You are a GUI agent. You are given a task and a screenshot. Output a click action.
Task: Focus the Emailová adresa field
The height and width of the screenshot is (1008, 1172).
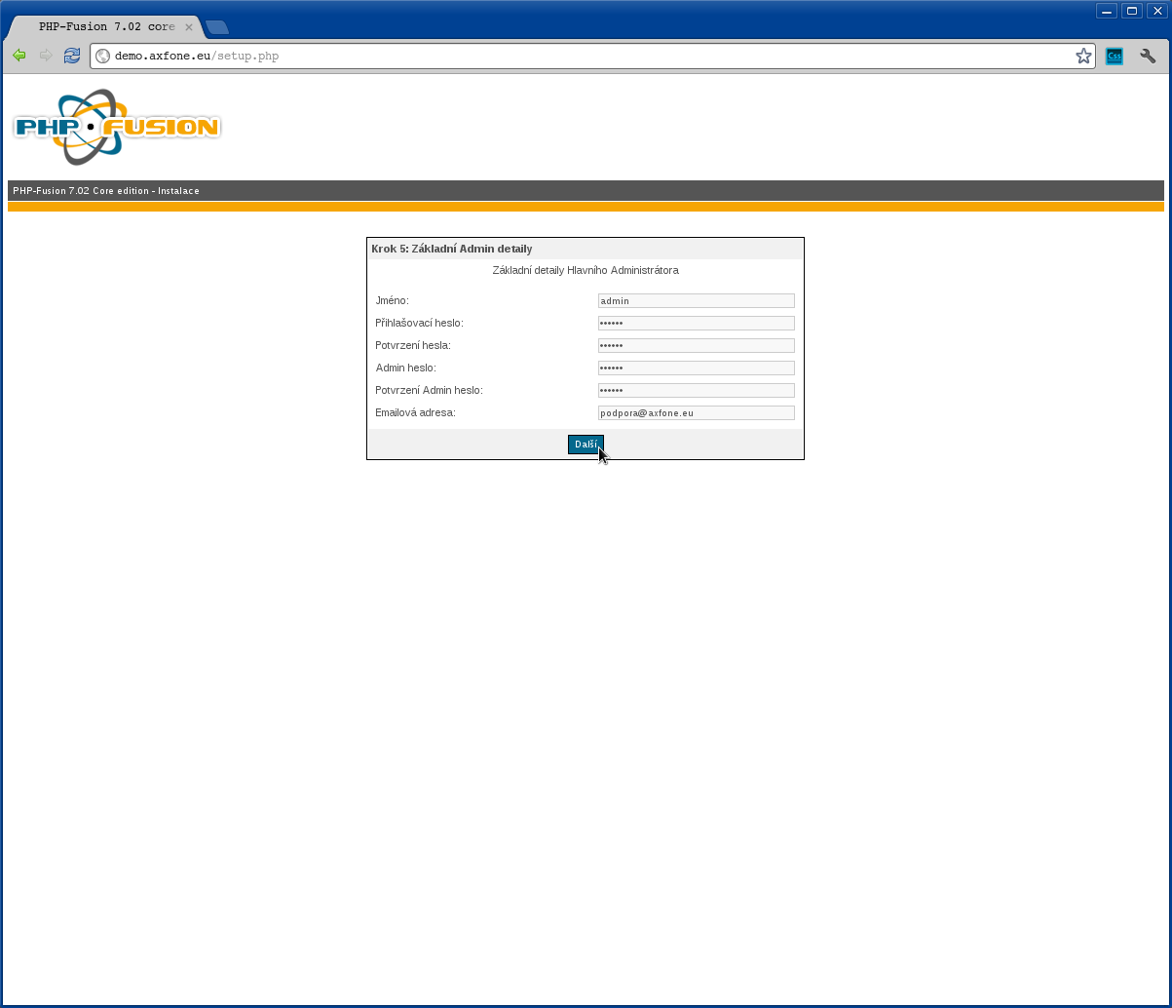tap(696, 413)
